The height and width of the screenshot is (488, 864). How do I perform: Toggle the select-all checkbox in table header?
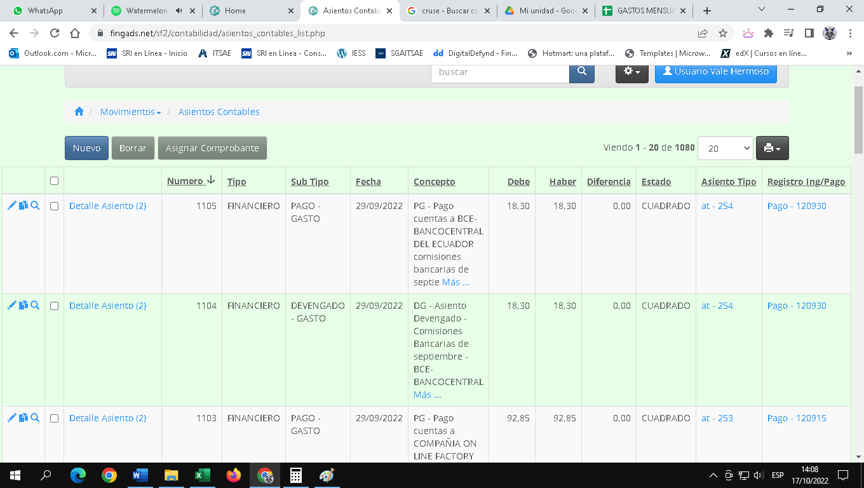54,181
